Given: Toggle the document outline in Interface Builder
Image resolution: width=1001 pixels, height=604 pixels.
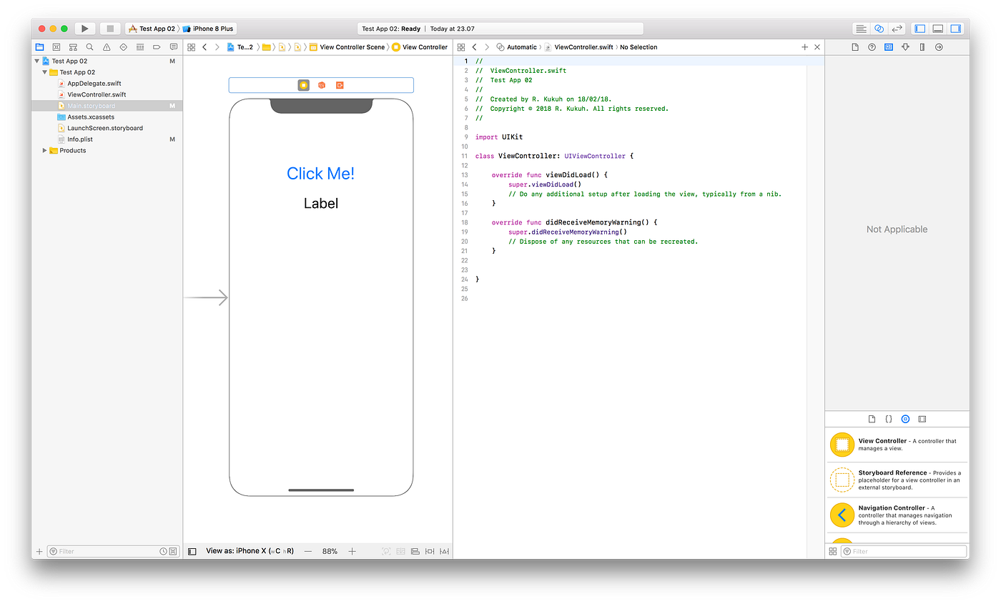Looking at the screenshot, I should [x=191, y=551].
